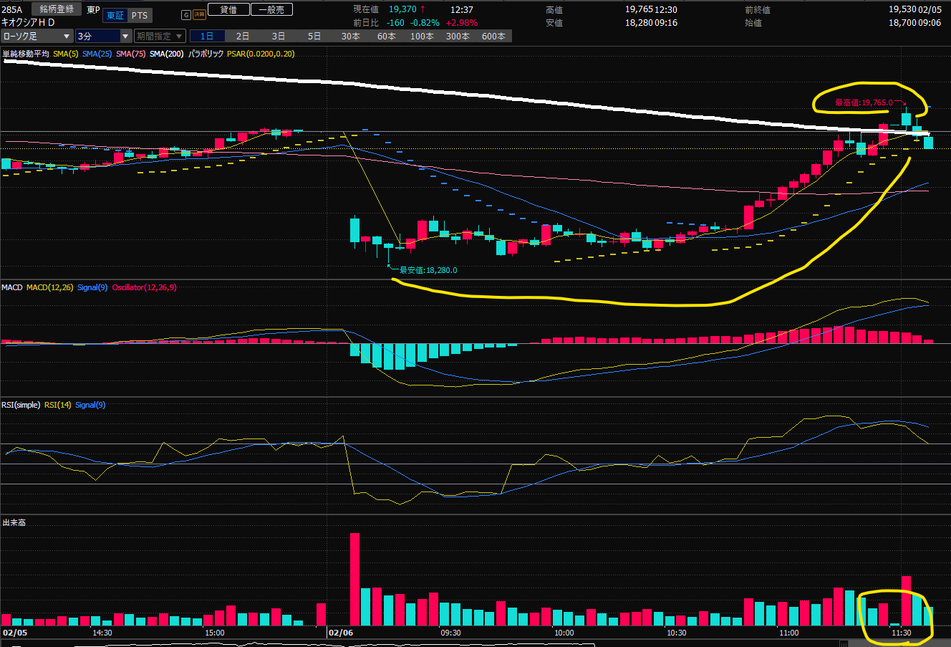The width and height of the screenshot is (951, 647).
Task: Click the RSI(14) indicator label
Action: [x=58, y=405]
